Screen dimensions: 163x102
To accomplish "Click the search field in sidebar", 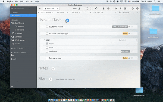I will [23, 8].
